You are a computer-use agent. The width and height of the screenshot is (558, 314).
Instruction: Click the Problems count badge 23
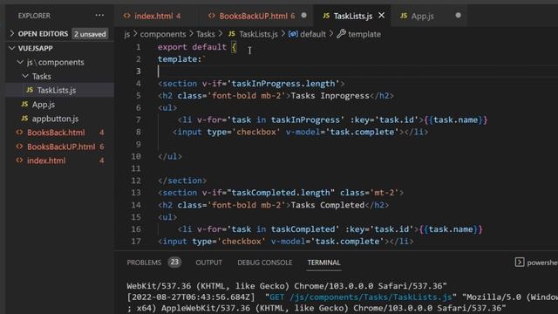(174, 263)
